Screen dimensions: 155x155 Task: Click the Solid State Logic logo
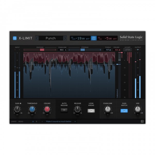pyautogui.click(x=131, y=38)
